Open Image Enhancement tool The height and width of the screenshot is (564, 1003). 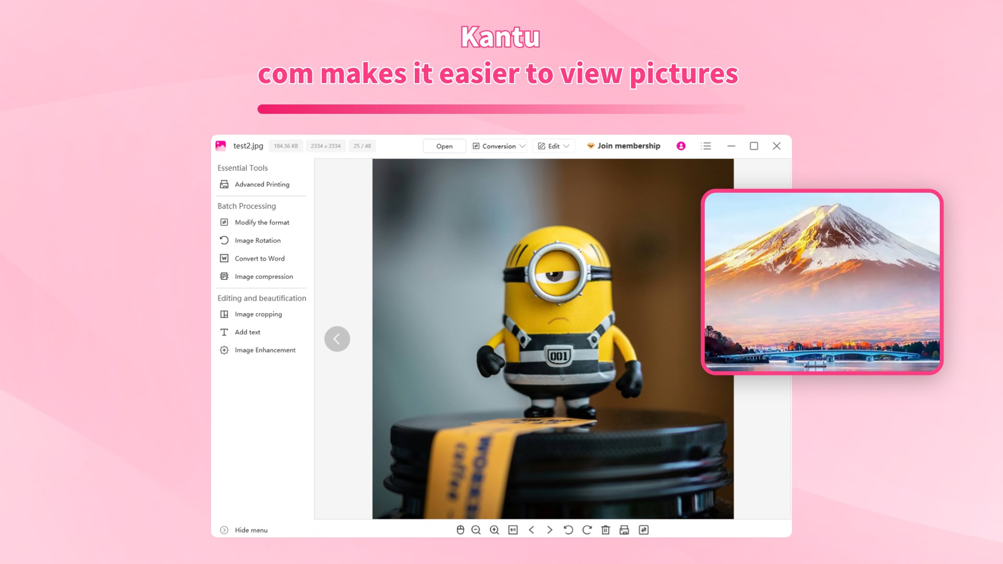click(x=265, y=350)
